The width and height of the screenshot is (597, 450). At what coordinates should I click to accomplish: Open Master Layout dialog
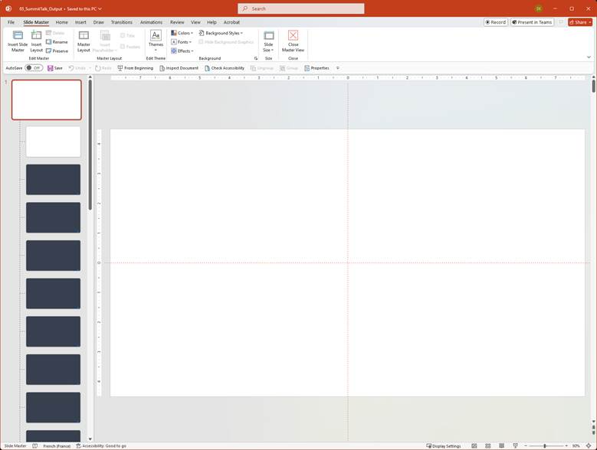point(84,41)
